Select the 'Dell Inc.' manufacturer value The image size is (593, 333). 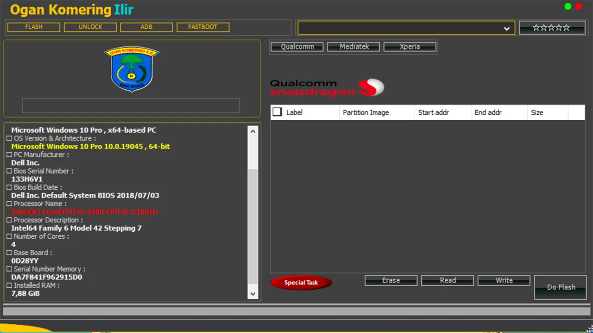(25, 163)
